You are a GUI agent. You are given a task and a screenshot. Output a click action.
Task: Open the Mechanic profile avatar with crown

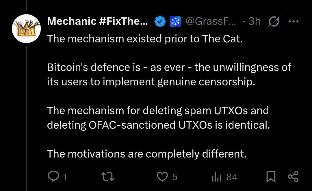26,28
